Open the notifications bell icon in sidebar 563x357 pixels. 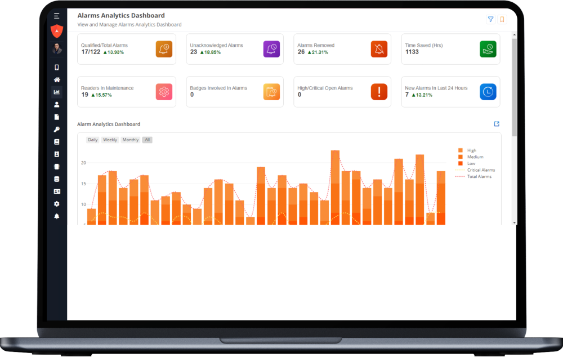tap(56, 216)
